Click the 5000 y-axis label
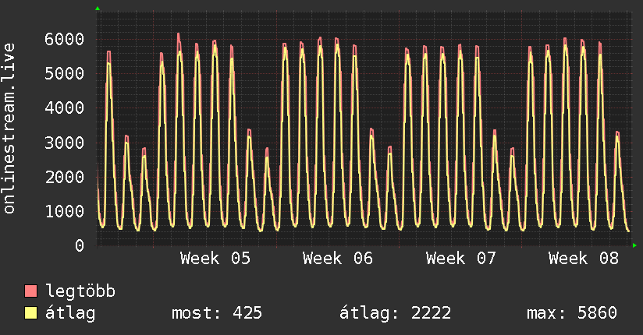This screenshot has height=335, width=643. 65,74
